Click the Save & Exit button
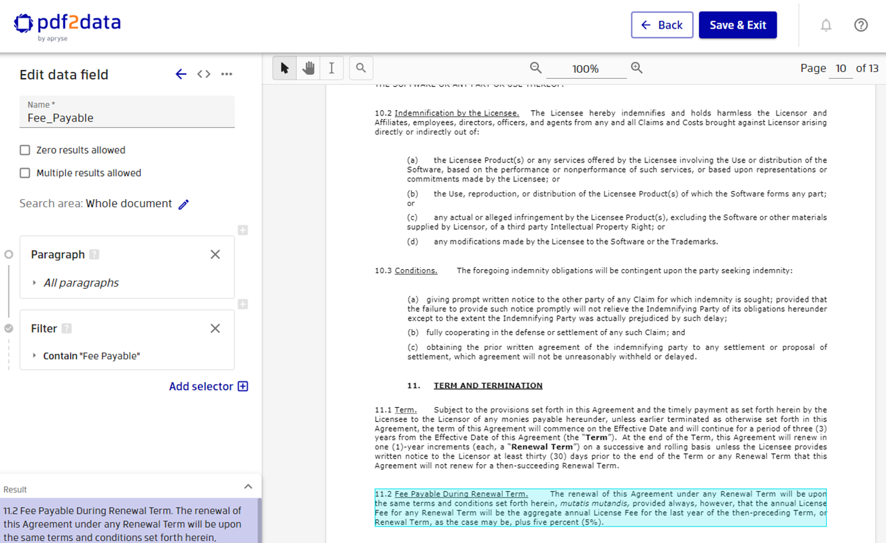This screenshot has height=543, width=886. [x=738, y=24]
